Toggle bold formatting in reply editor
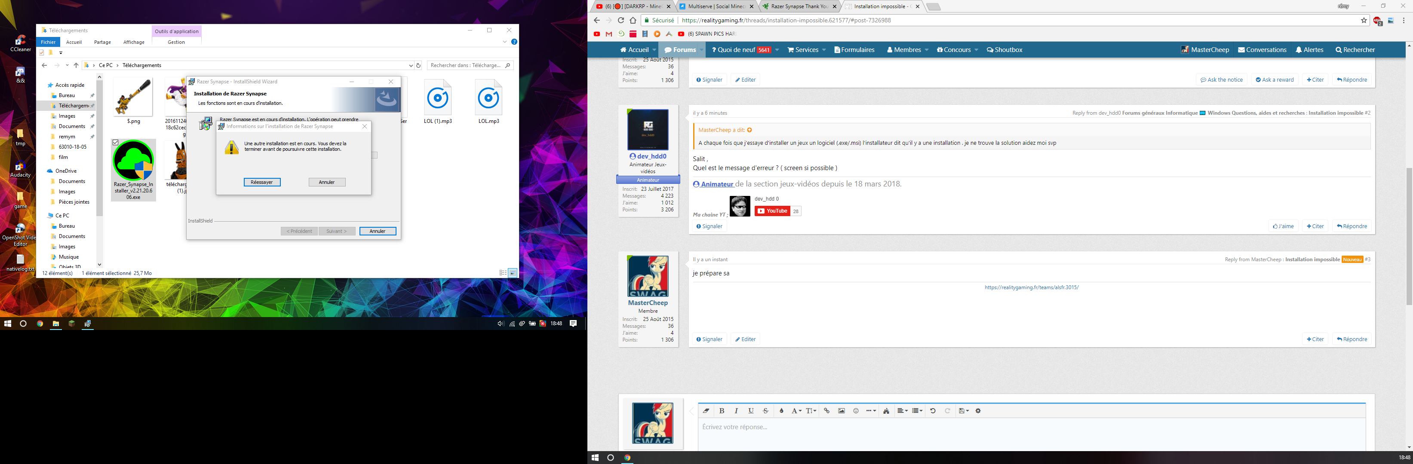 (722, 411)
